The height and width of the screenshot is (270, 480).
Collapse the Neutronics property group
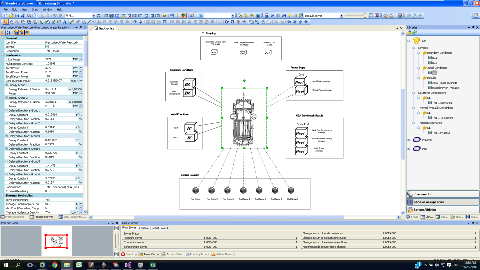(x=2, y=55)
